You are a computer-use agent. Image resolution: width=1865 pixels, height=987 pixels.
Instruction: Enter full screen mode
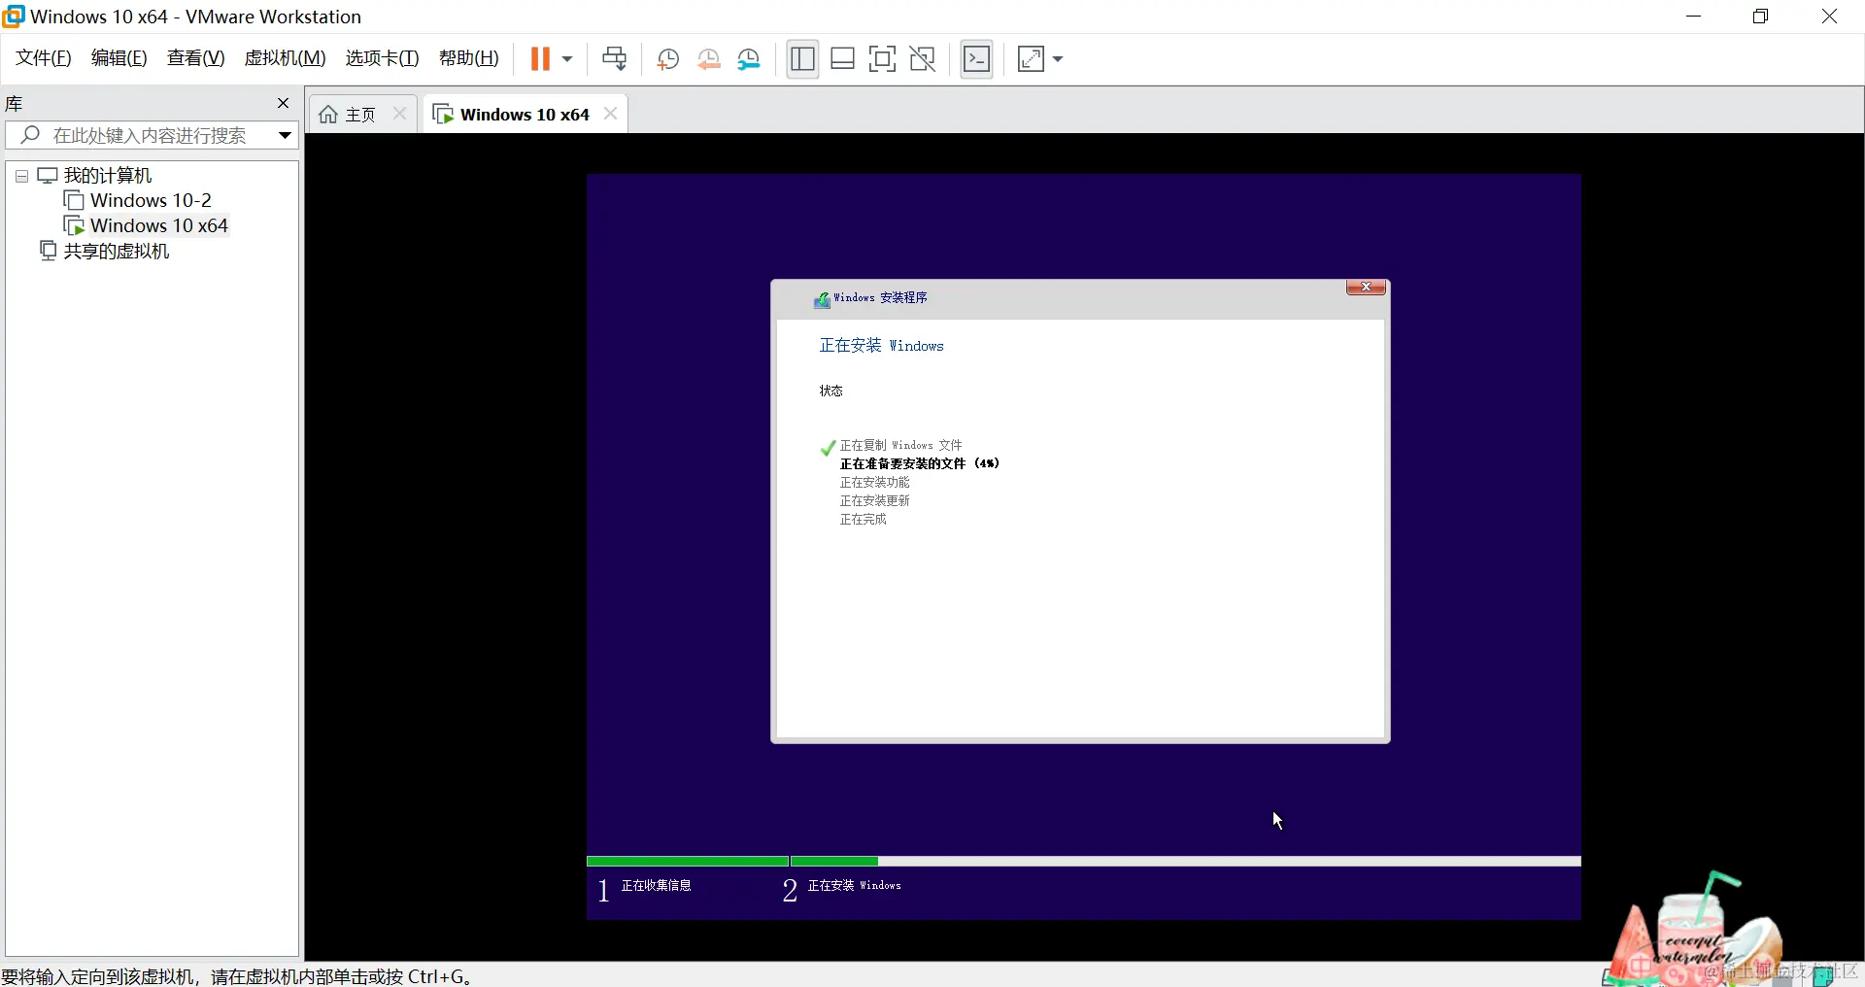(882, 59)
